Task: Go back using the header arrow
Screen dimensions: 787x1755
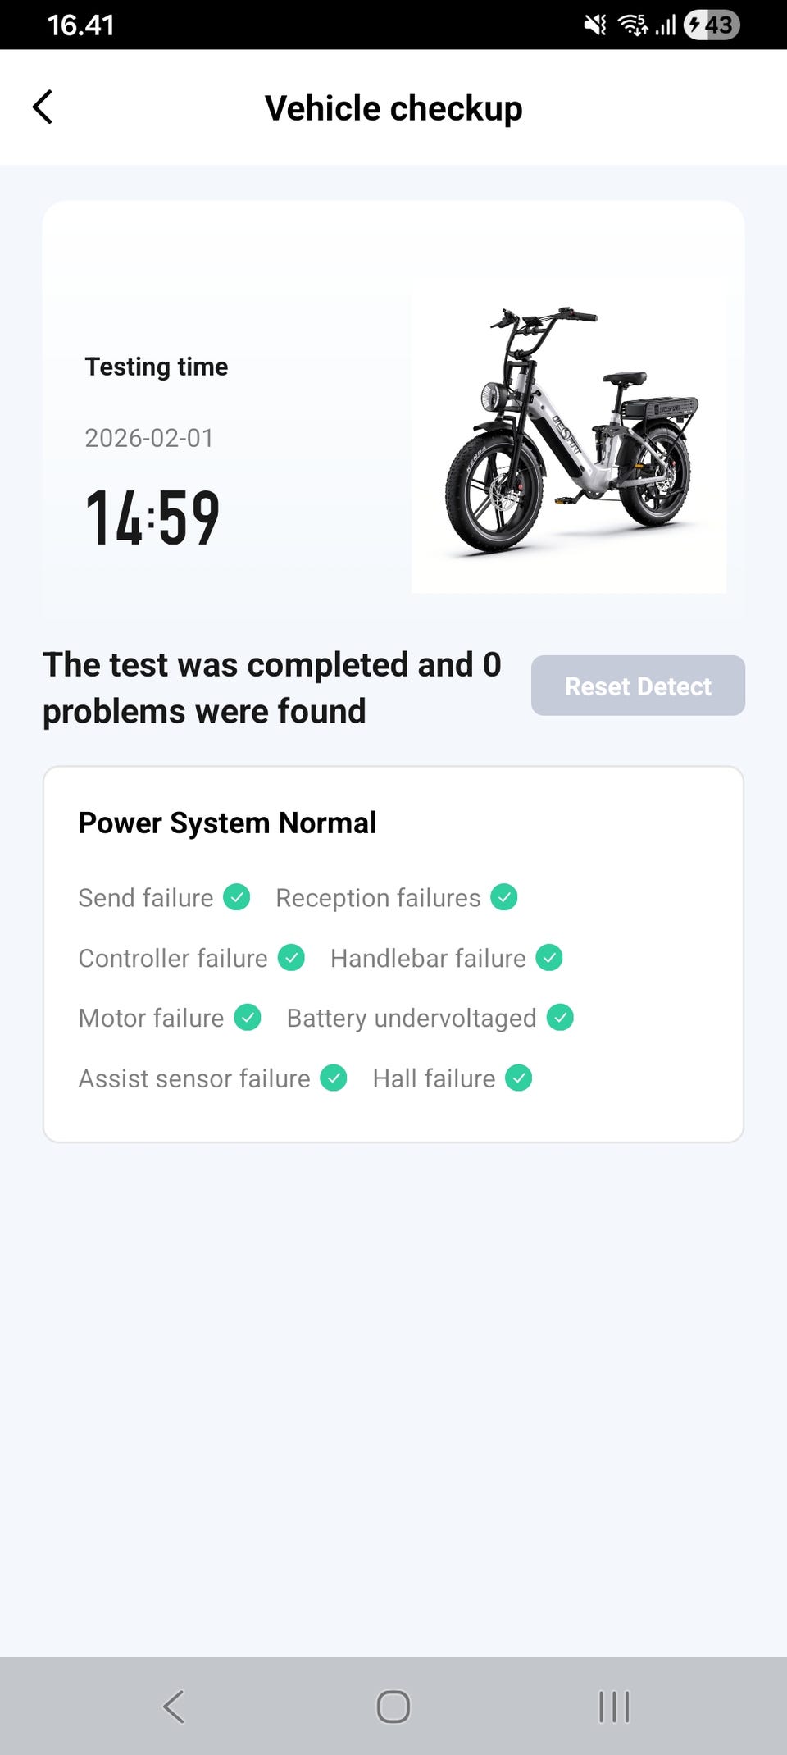Action: [x=43, y=107]
